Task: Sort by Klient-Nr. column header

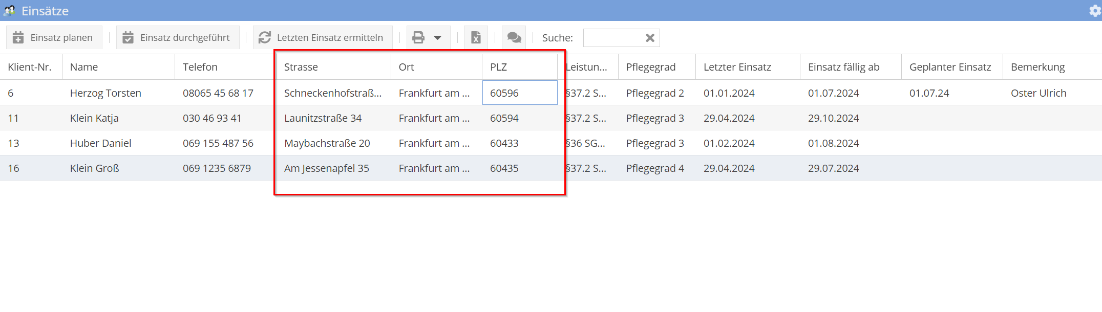Action: point(31,67)
